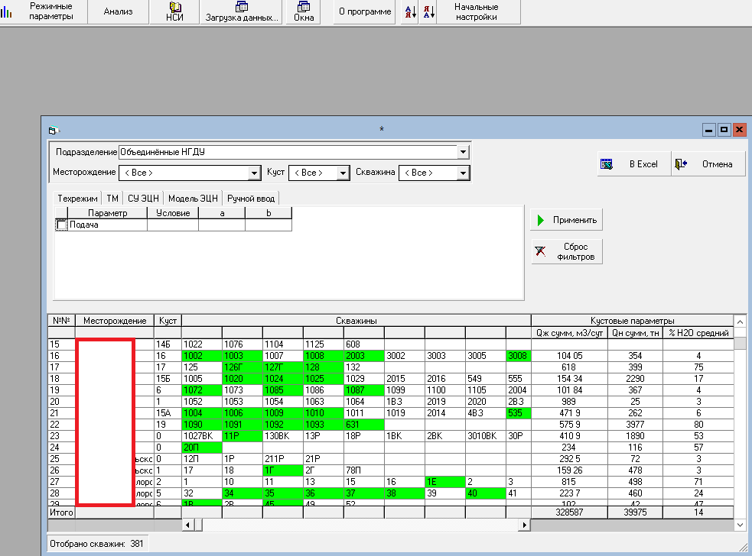This screenshot has height=556, width=752.
Task: Click the window system icon in title bar
Action: tap(53, 131)
